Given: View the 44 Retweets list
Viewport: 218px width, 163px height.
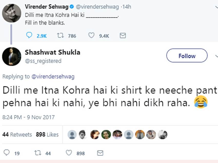Looking at the screenshot, I should (17, 135).
